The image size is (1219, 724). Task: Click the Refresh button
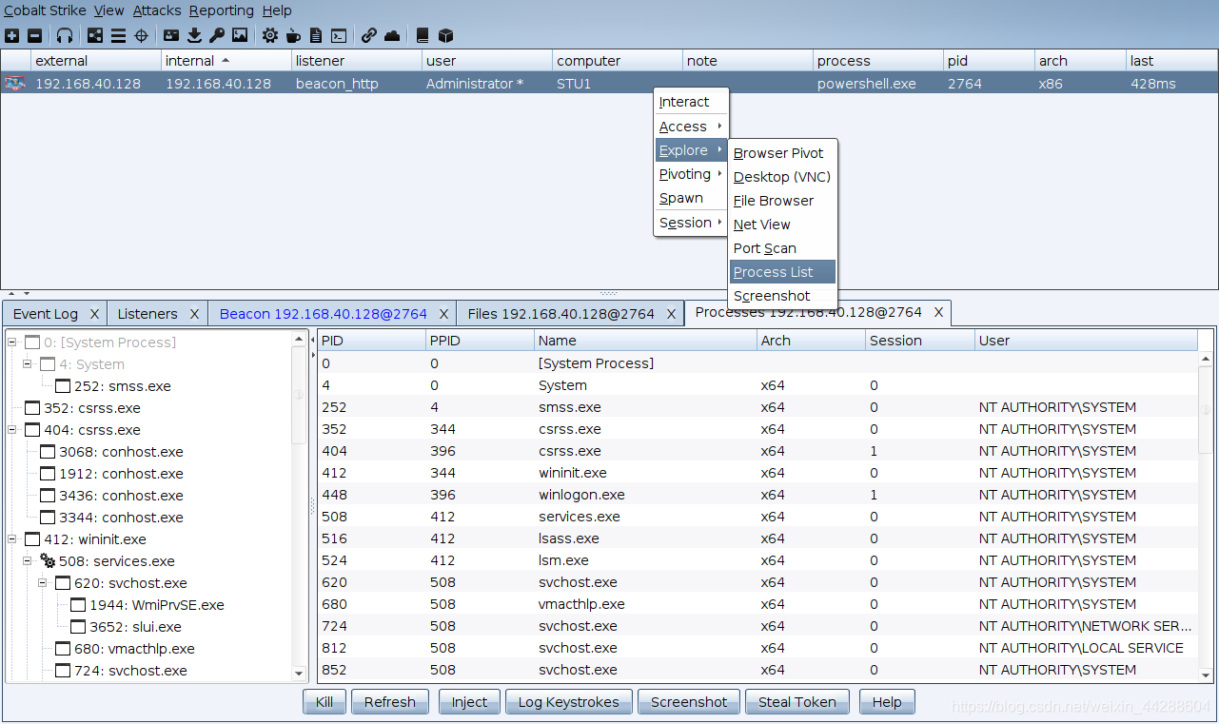(x=390, y=702)
